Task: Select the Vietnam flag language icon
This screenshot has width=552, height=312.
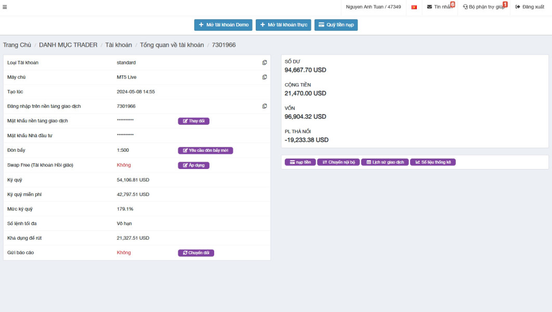Action: 414,7
